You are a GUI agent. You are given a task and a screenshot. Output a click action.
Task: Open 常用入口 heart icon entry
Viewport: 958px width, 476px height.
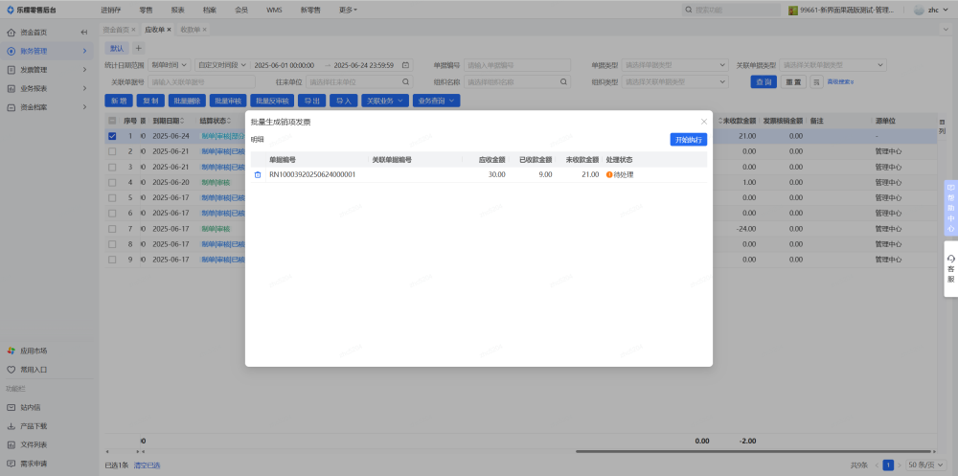pyautogui.click(x=34, y=369)
